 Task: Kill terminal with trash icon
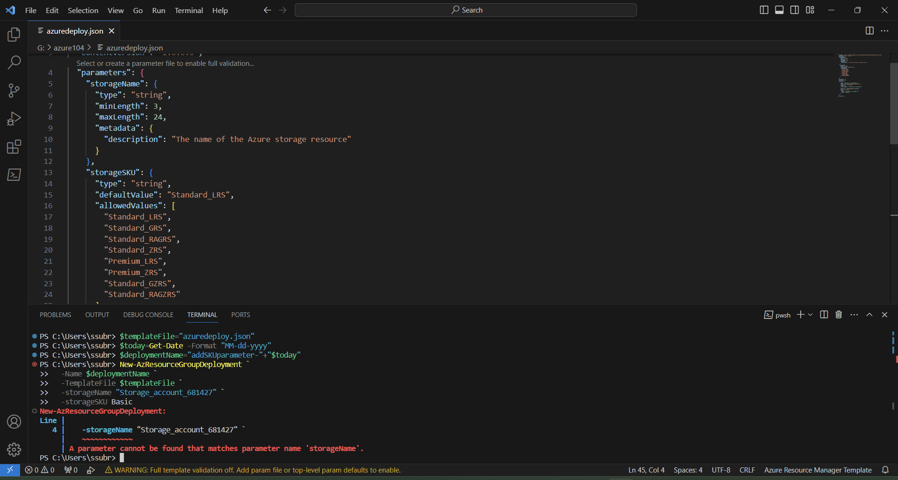pyautogui.click(x=839, y=315)
